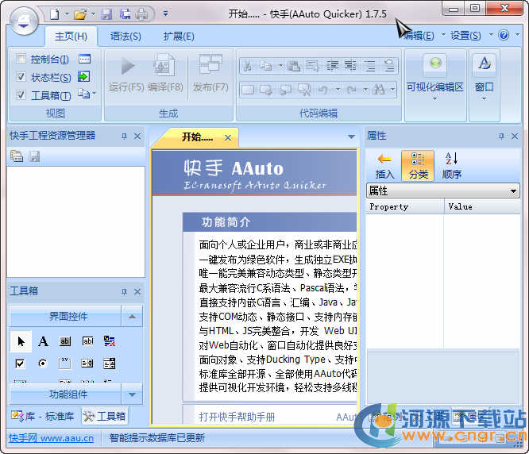Toggle the 分类 categorized view button
The height and width of the screenshot is (454, 529).
point(418,166)
